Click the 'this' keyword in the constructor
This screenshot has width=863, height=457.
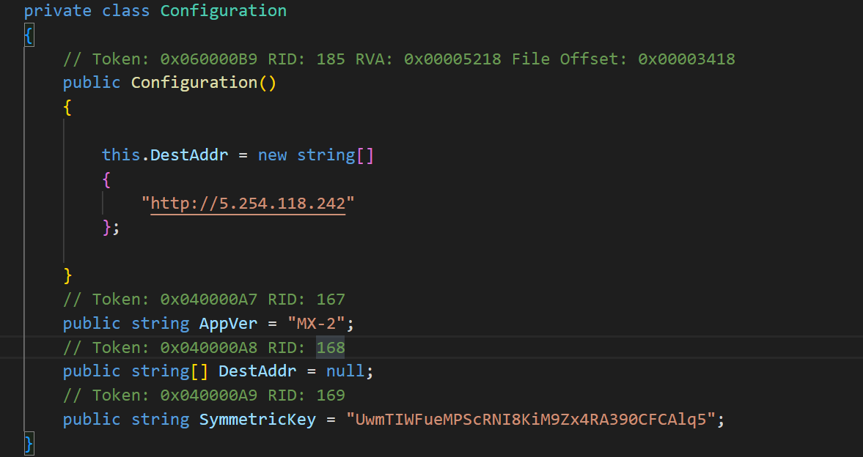click(x=120, y=155)
